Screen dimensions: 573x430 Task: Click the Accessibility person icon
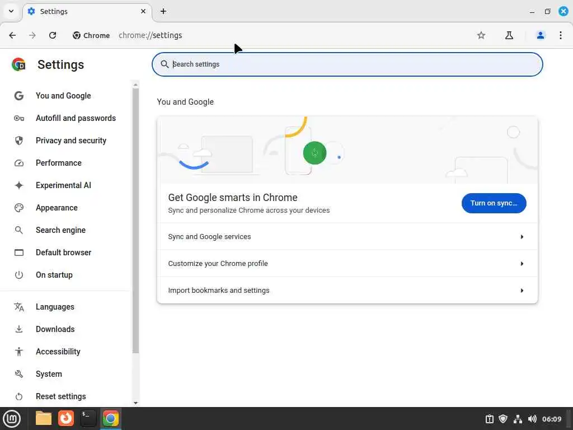(x=19, y=352)
